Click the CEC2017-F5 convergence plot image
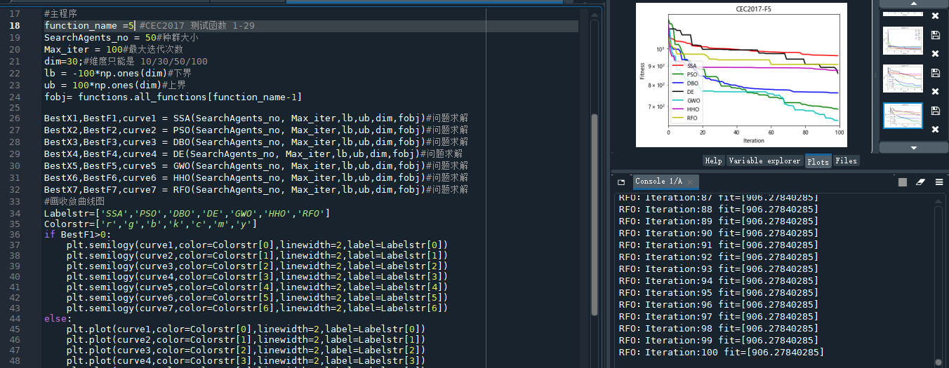Image resolution: width=949 pixels, height=368 pixels. (x=743, y=75)
